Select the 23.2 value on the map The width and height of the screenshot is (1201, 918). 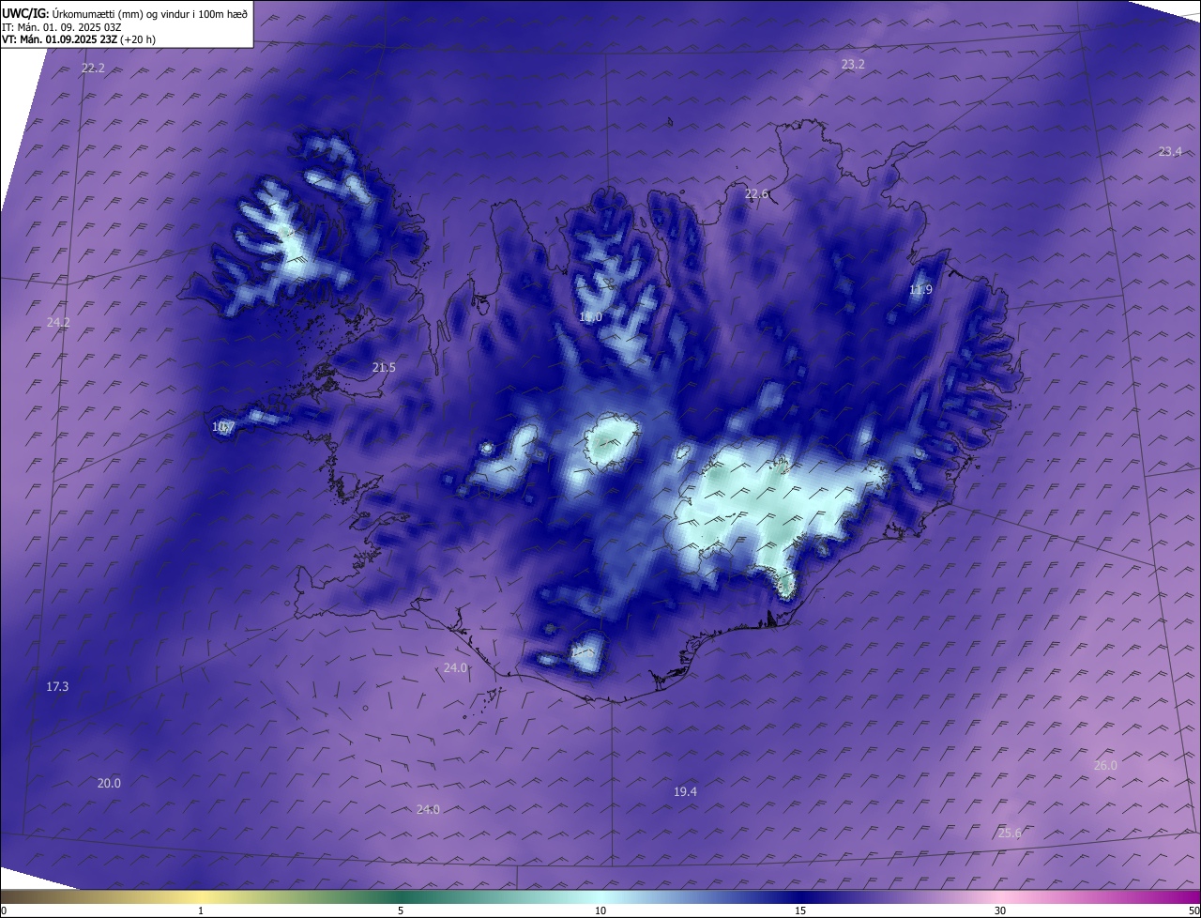coord(853,64)
